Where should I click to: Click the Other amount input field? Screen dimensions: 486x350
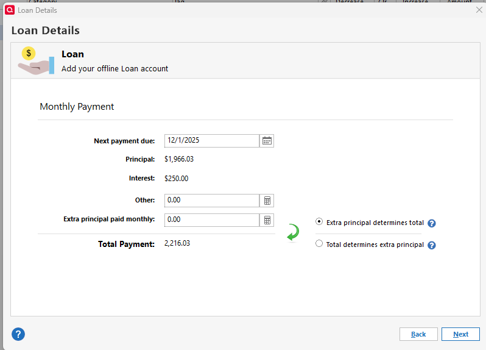pos(212,201)
